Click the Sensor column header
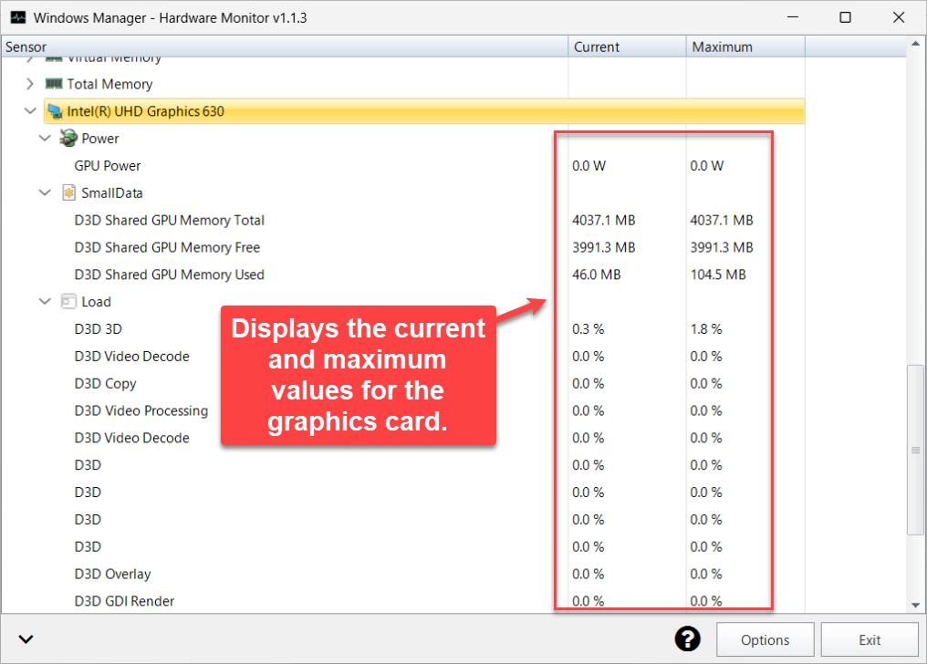This screenshot has width=927, height=664. pyautogui.click(x=285, y=47)
